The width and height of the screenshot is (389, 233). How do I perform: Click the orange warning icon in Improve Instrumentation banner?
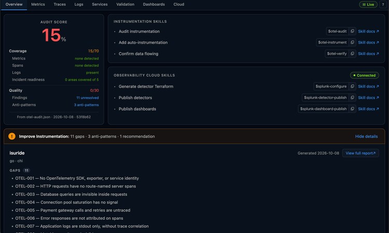point(12,136)
